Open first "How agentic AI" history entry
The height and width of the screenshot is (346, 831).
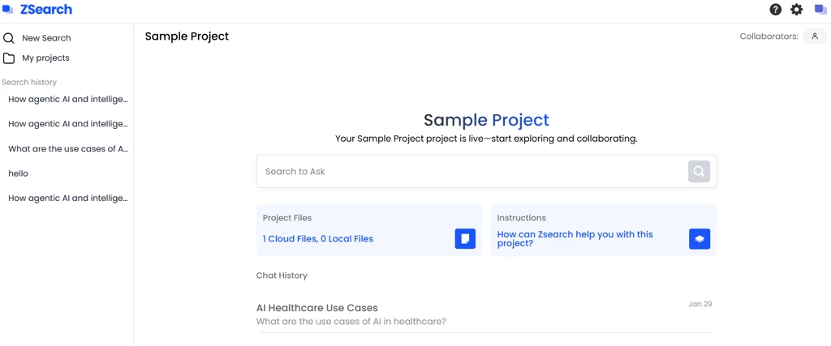point(68,100)
